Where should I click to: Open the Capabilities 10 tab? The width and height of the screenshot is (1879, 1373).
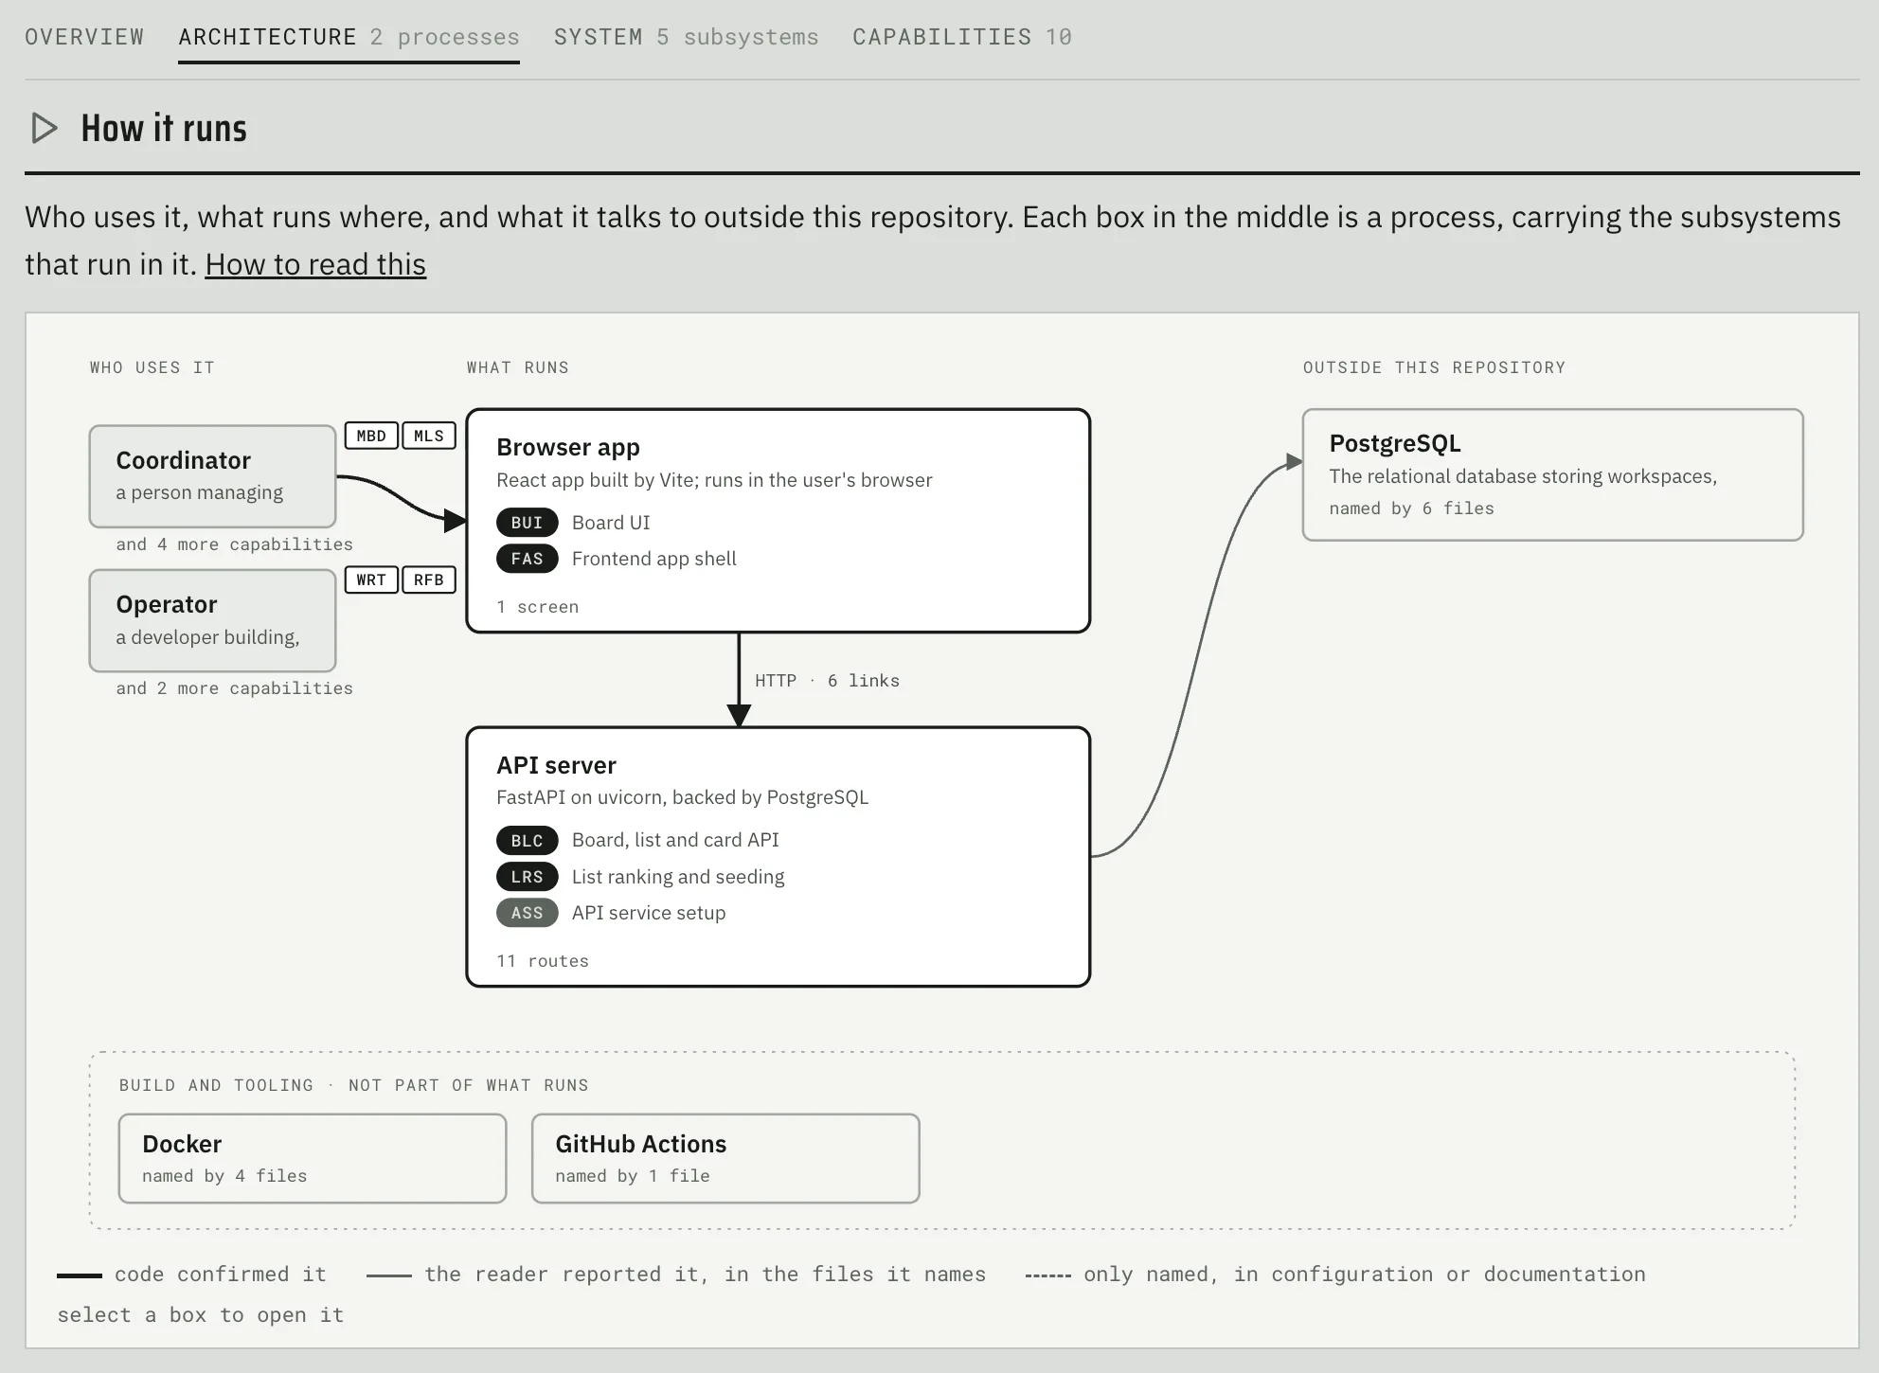click(x=962, y=37)
